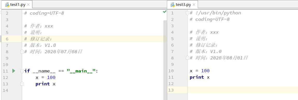Click the fold end marker at test3.py line 8
The height and width of the screenshot is (100, 298).
(x=187, y=58)
